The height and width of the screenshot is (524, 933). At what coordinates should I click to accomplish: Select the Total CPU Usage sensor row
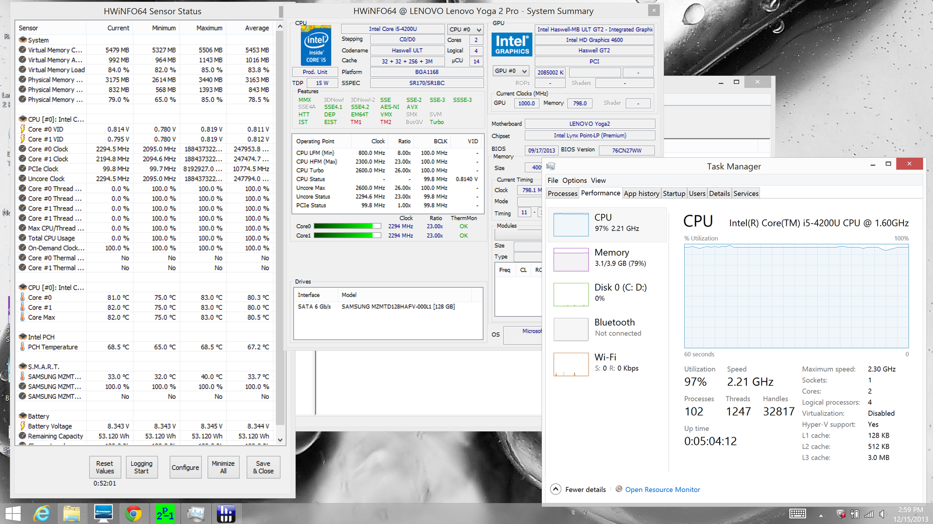145,238
